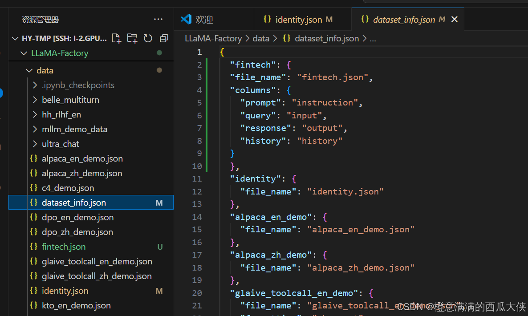Click the 资源管理器 explorer panel title

click(40, 20)
